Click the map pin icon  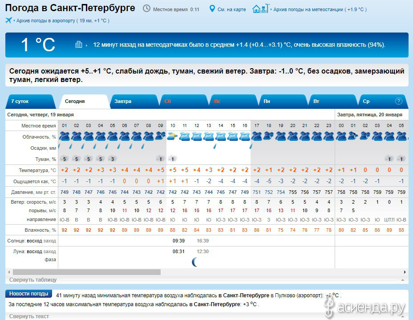point(212,9)
